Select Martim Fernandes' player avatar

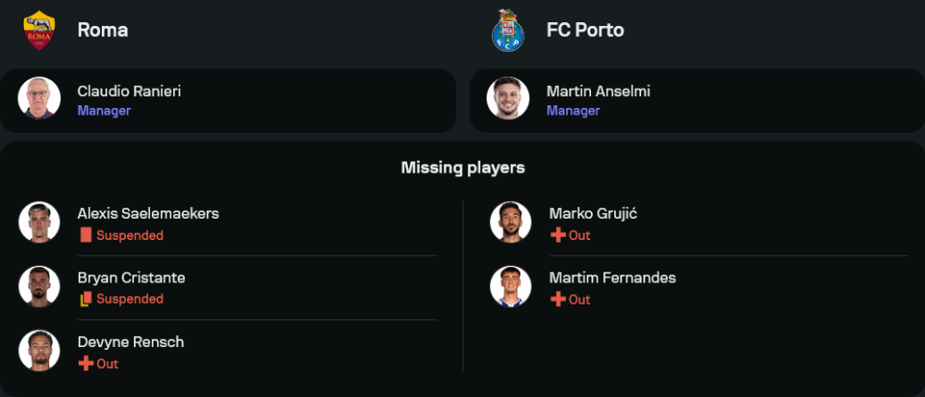tap(511, 286)
